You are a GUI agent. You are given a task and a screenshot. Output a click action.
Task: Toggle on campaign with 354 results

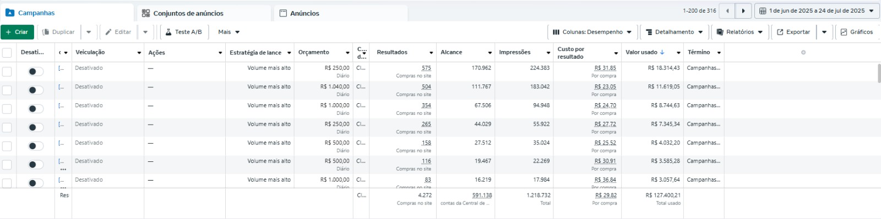(x=36, y=109)
